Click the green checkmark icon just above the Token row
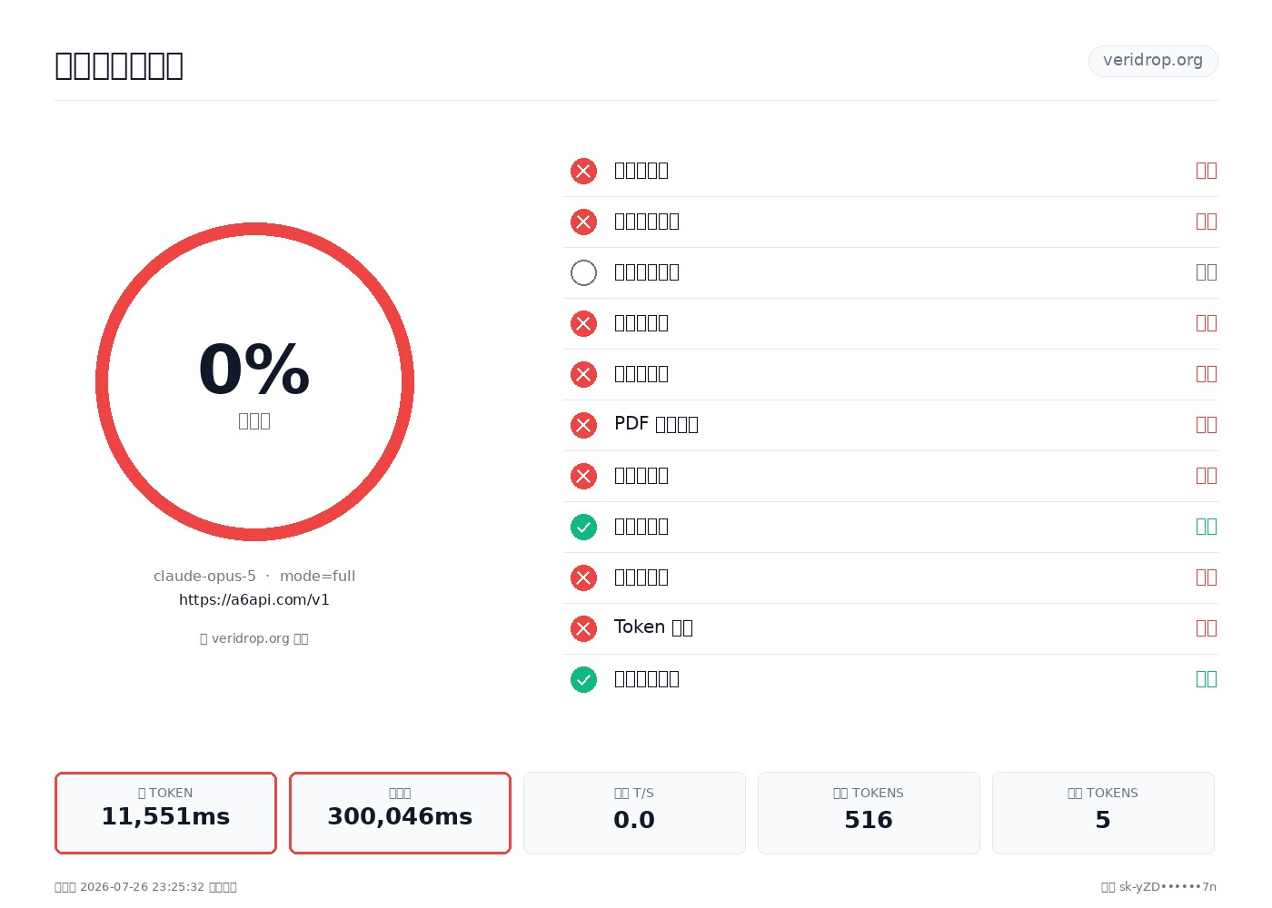This screenshot has height=908, width=1272. pyautogui.click(x=583, y=527)
